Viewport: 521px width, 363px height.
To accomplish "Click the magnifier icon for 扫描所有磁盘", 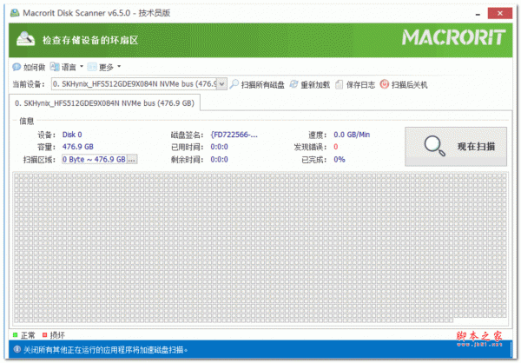I will [234, 84].
